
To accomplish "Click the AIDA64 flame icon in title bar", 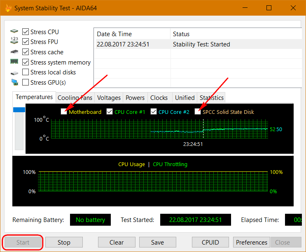I will tap(8, 8).
